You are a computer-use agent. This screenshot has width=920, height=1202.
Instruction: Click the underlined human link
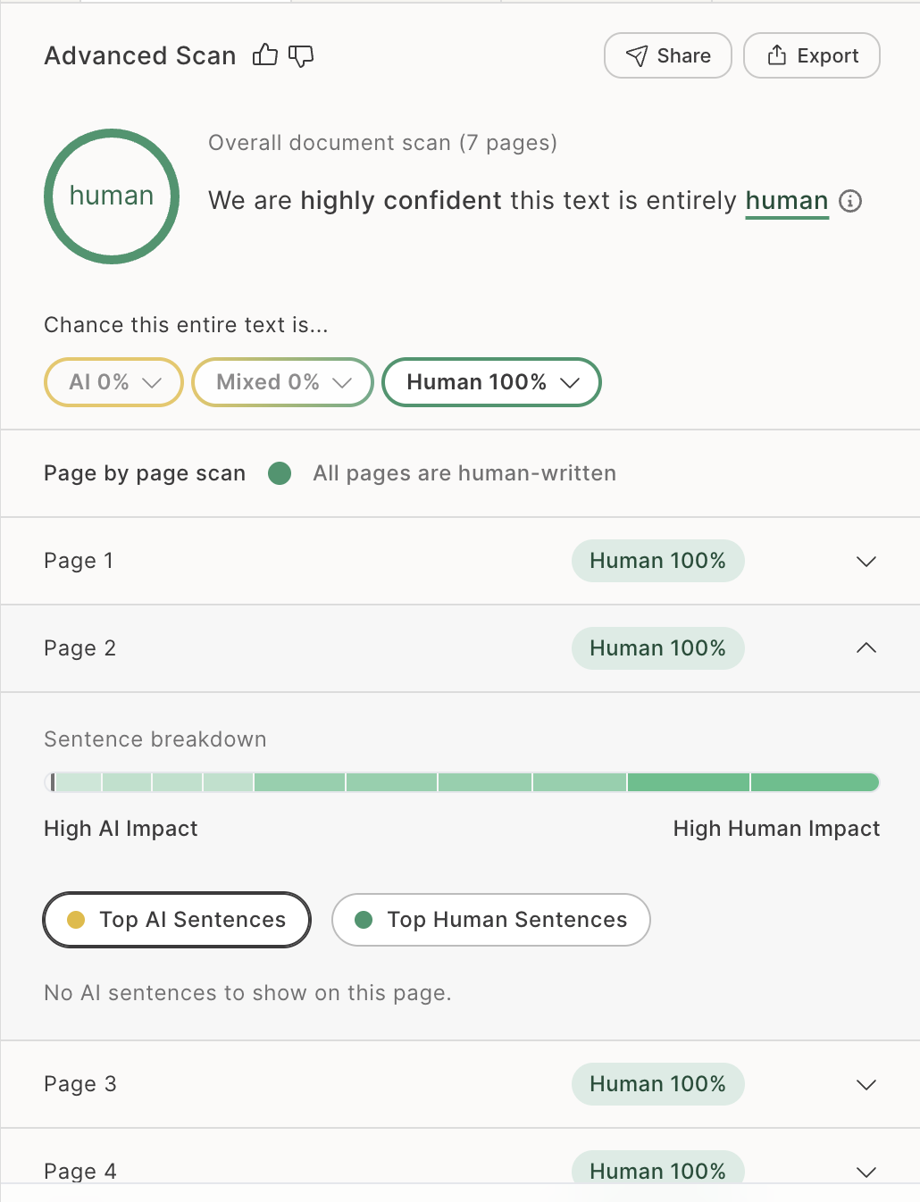(787, 201)
